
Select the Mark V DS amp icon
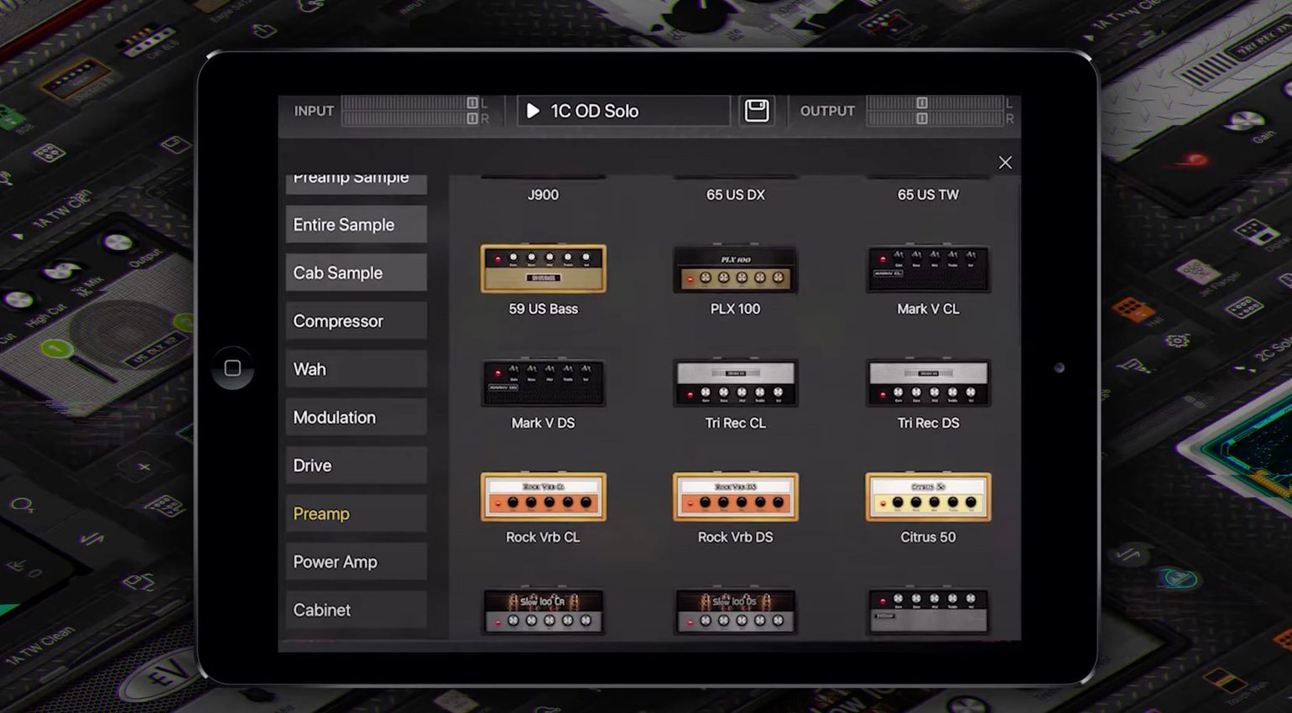pos(543,383)
